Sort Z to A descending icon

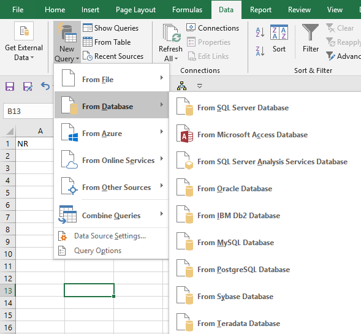tap(260, 51)
